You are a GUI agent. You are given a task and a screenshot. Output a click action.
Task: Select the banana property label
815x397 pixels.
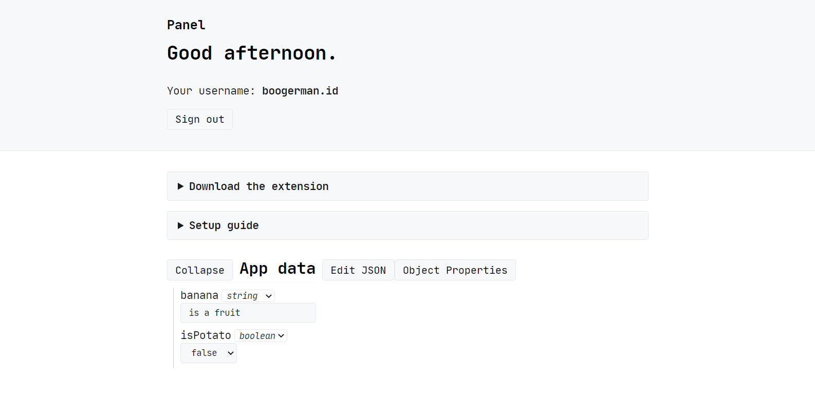point(199,295)
